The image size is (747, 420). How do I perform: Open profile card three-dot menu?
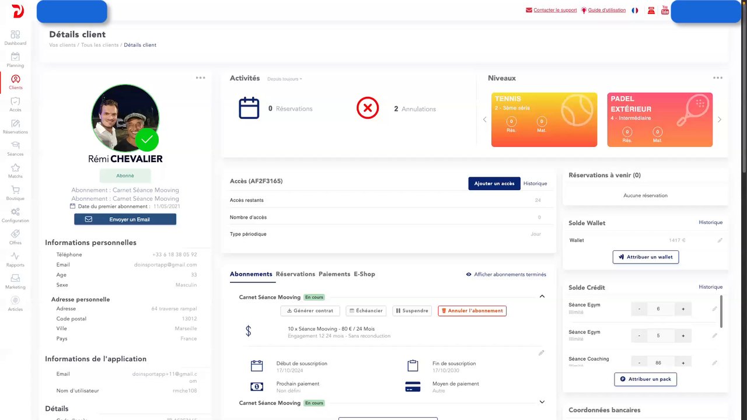200,78
